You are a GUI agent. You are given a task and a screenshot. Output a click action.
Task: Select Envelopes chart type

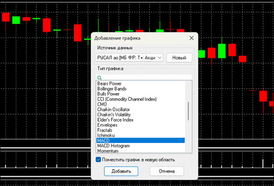107,125
